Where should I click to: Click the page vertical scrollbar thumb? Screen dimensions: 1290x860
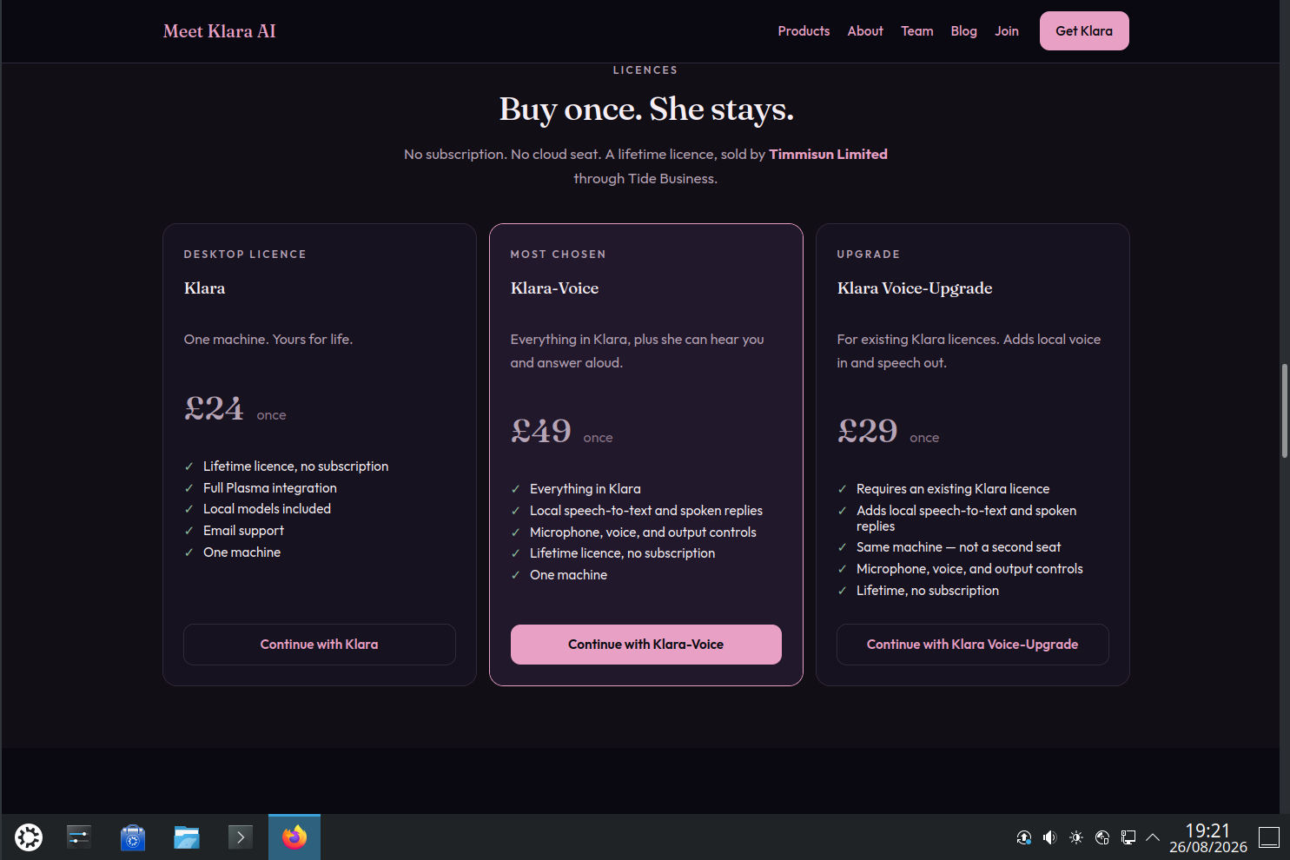tap(1285, 411)
